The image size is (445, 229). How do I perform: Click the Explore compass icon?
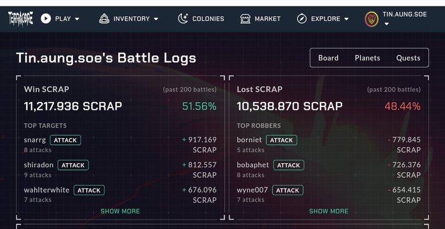pyautogui.click(x=302, y=19)
